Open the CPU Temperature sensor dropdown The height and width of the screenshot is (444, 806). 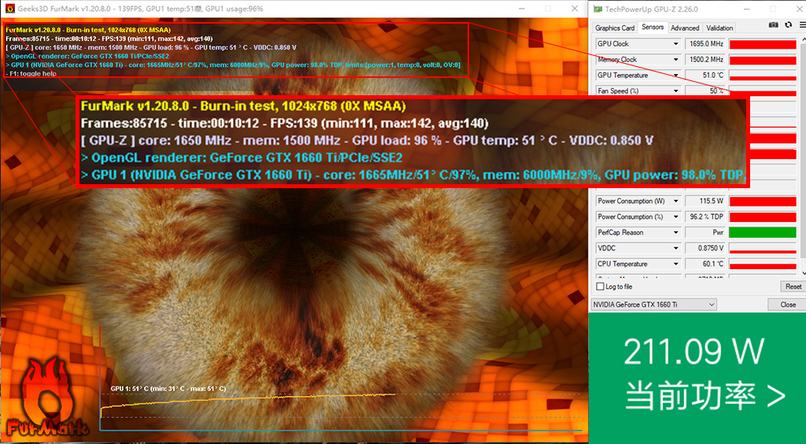pyautogui.click(x=676, y=265)
